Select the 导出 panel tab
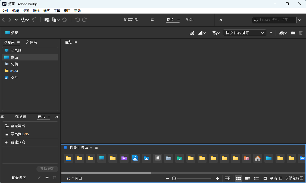Screen dimensions: 306x183 point(41,117)
